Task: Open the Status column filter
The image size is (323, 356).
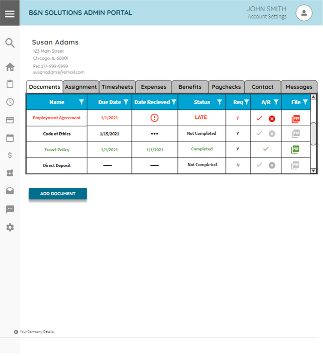Action: 219,102
